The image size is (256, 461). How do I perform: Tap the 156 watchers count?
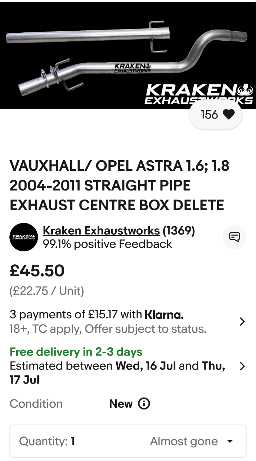209,115
